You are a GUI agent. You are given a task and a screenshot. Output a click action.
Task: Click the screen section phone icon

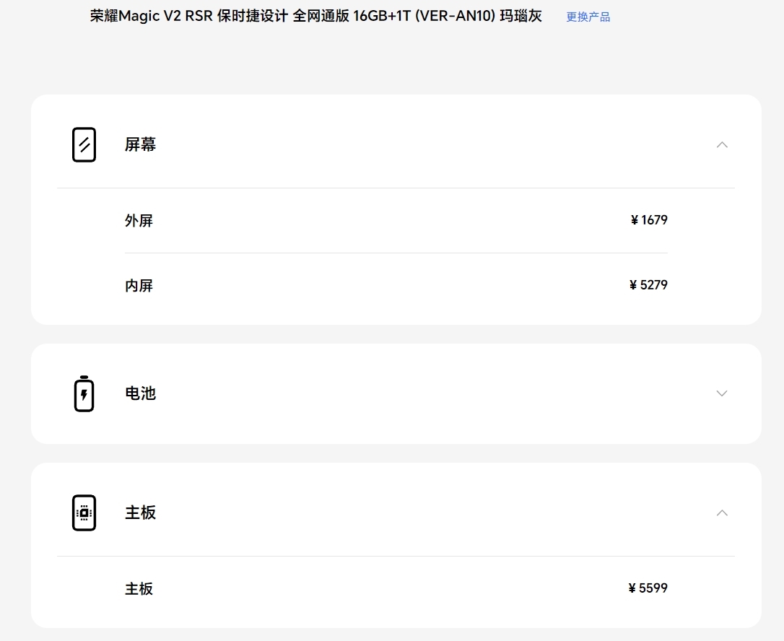point(84,144)
